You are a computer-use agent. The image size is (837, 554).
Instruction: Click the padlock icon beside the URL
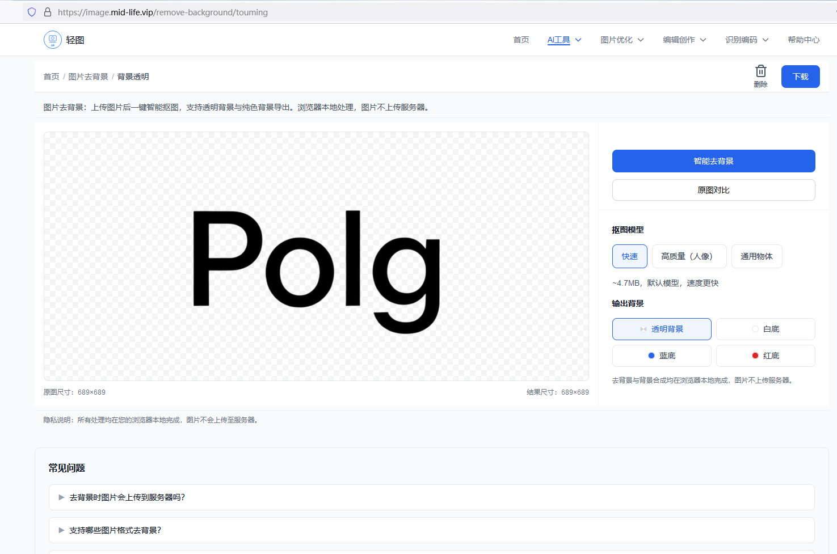(x=48, y=12)
